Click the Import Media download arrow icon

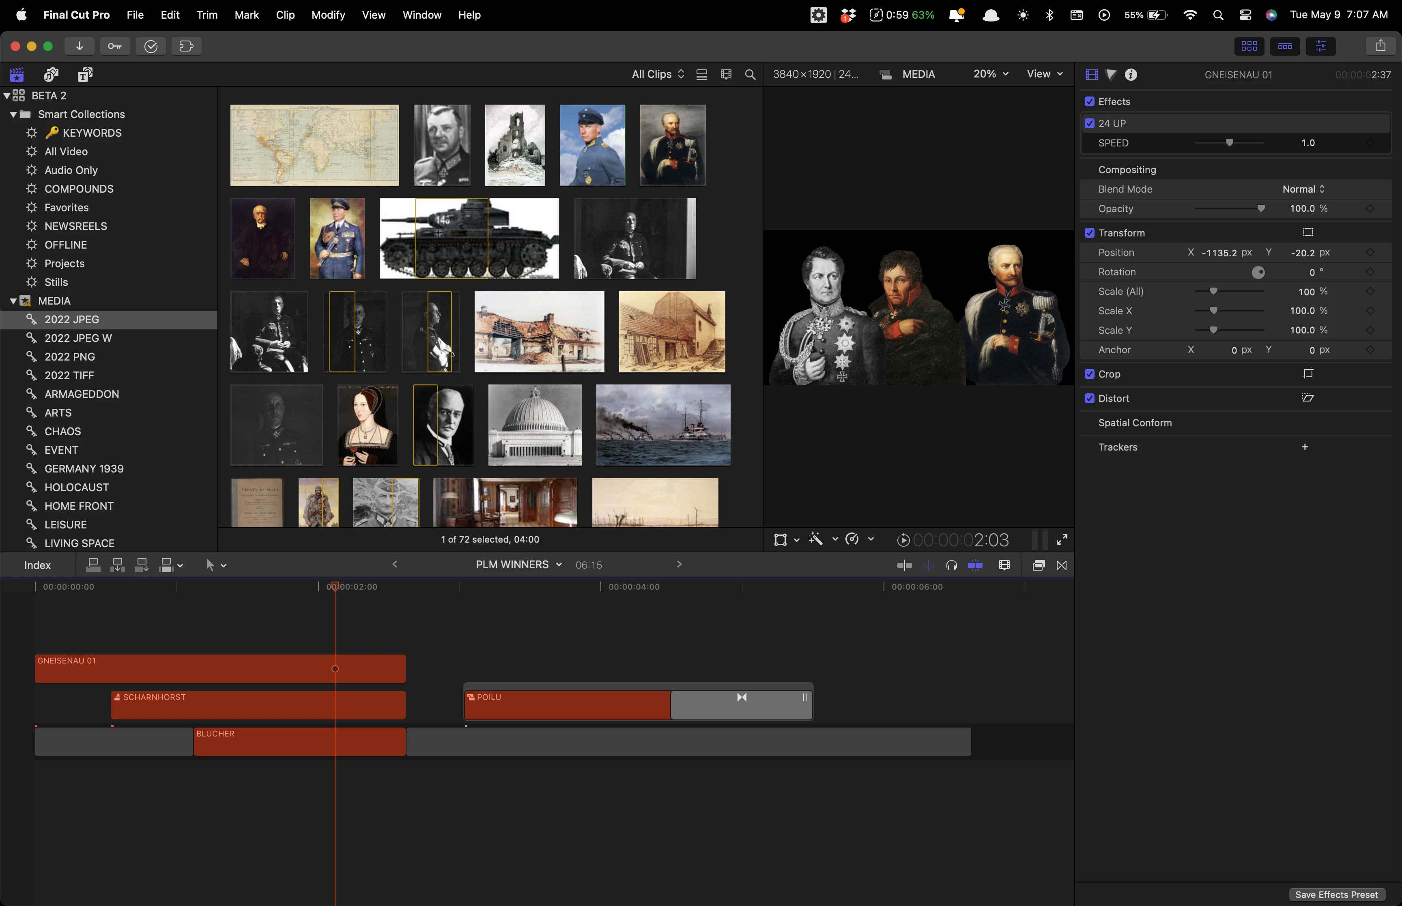pyautogui.click(x=80, y=46)
